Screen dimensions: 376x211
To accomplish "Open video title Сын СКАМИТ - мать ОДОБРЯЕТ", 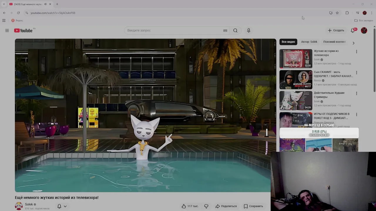I will pyautogui.click(x=333, y=74).
